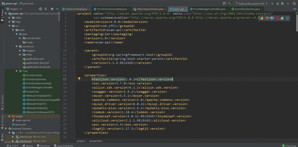Image resolution: width=298 pixels, height=147 pixels.
Task: Run with coverage from the toolbar
Action: 283,4
